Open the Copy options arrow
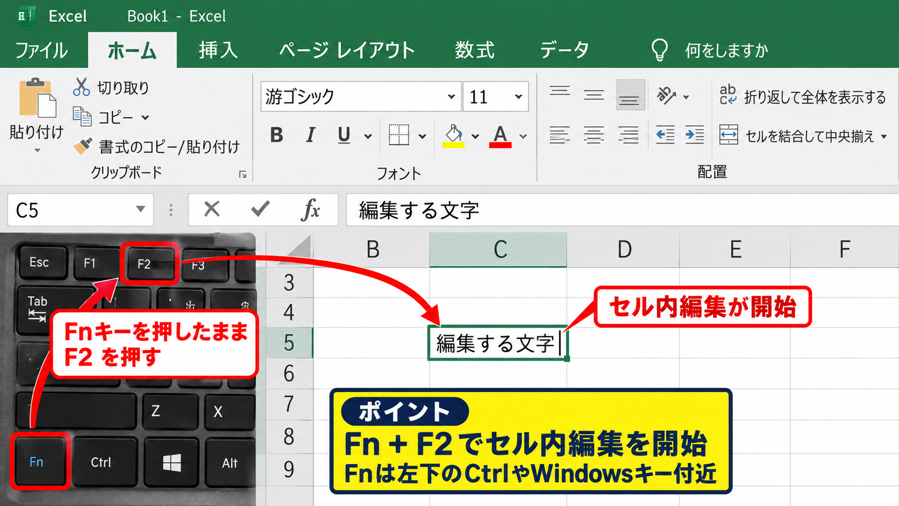This screenshot has height=506, width=899. pos(145,117)
